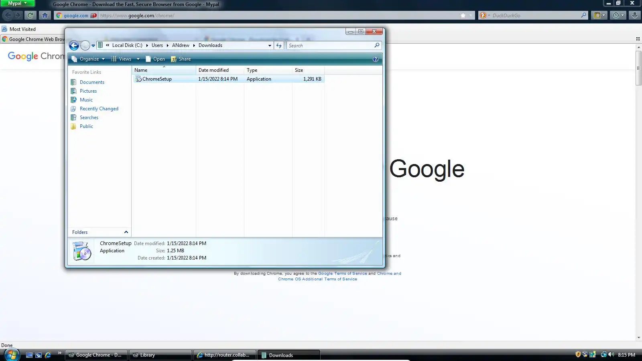Image resolution: width=642 pixels, height=361 pixels.
Task: Click Google Terms of Service link
Action: 342,274
